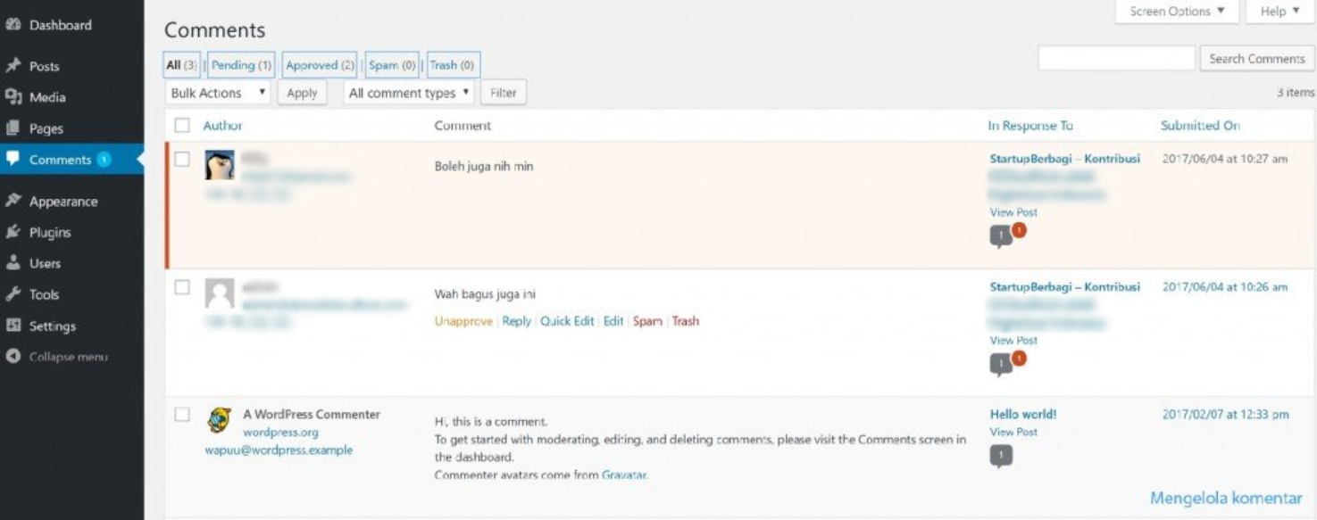The height and width of the screenshot is (520, 1317).
Task: Expand the Screen Options panel
Action: point(1178,12)
